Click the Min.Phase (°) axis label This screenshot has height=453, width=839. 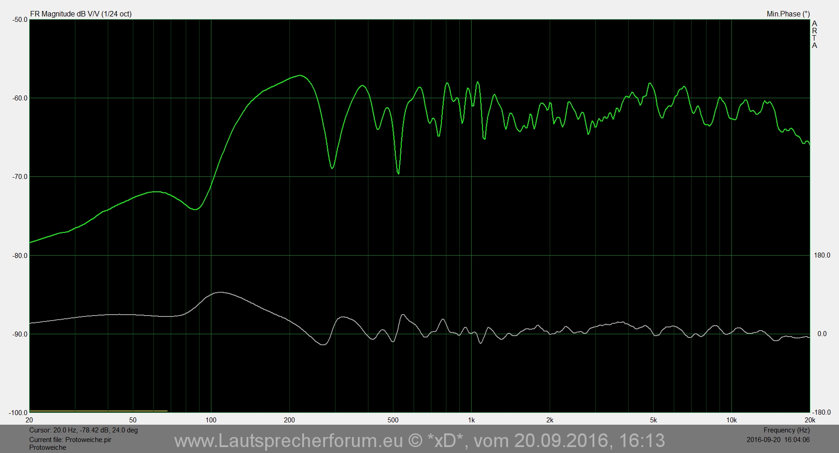pyautogui.click(x=788, y=14)
